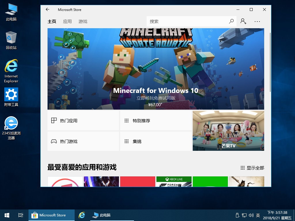Open Task View on taskbar
Image resolution: width=295 pixels, height=221 pixels.
(21, 215)
